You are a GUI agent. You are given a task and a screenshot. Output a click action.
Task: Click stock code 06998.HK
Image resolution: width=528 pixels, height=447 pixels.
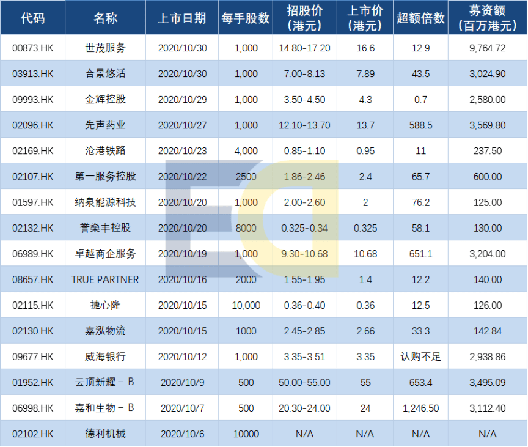[32, 408]
